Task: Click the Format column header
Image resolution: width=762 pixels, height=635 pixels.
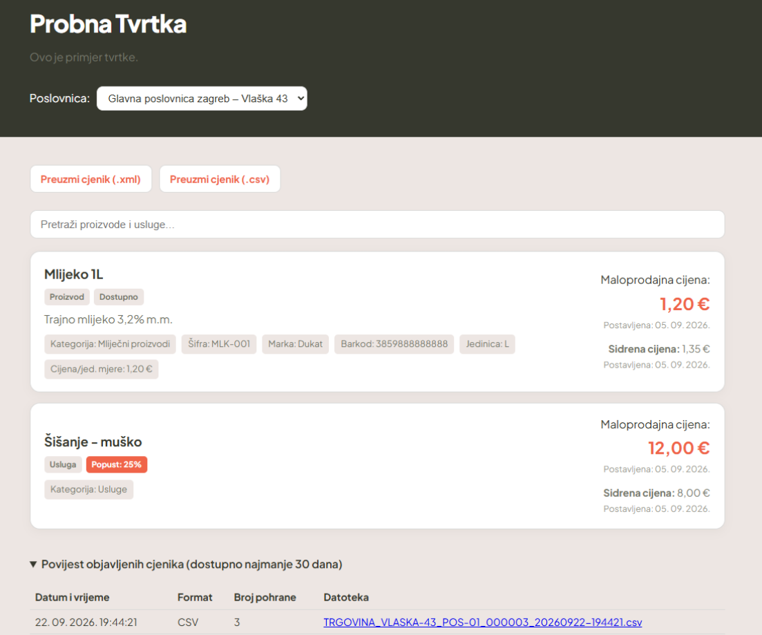Action: point(194,597)
